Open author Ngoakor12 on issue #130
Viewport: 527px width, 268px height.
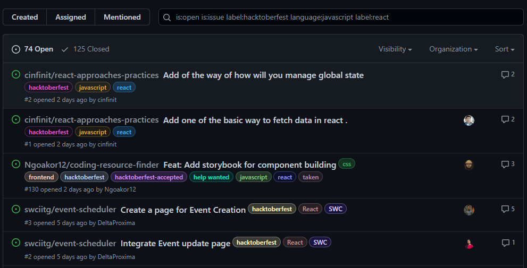click(x=120, y=189)
